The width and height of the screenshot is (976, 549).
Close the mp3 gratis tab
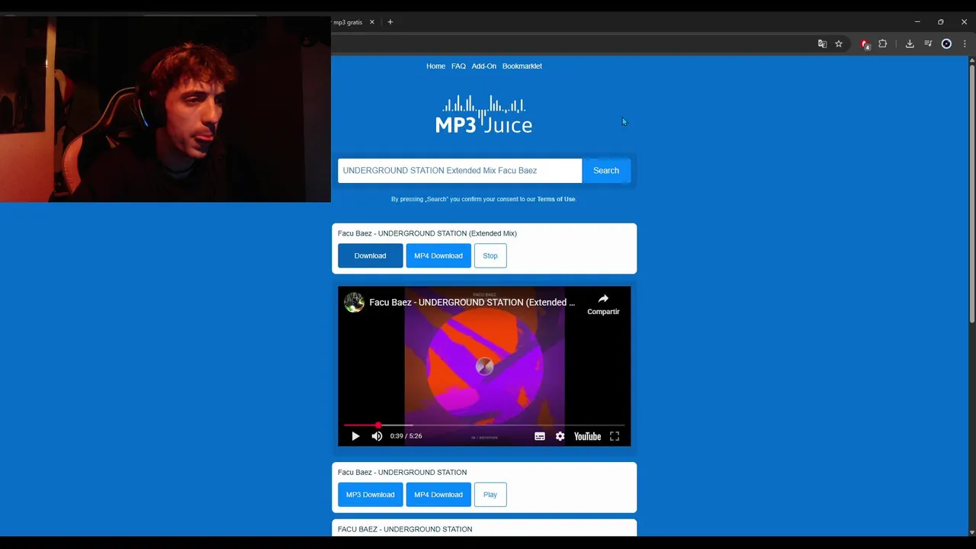point(372,22)
